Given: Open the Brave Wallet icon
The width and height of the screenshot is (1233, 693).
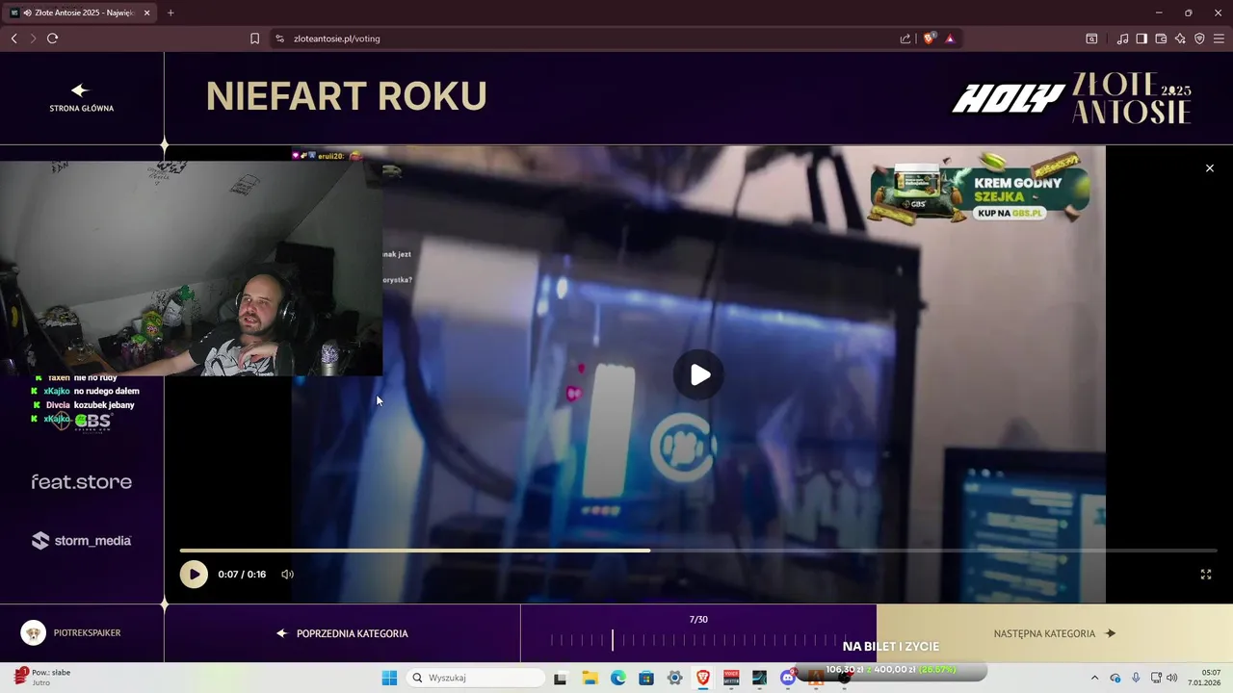Looking at the screenshot, I should (x=1161, y=38).
